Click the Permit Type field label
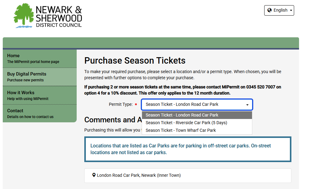 [121, 104]
